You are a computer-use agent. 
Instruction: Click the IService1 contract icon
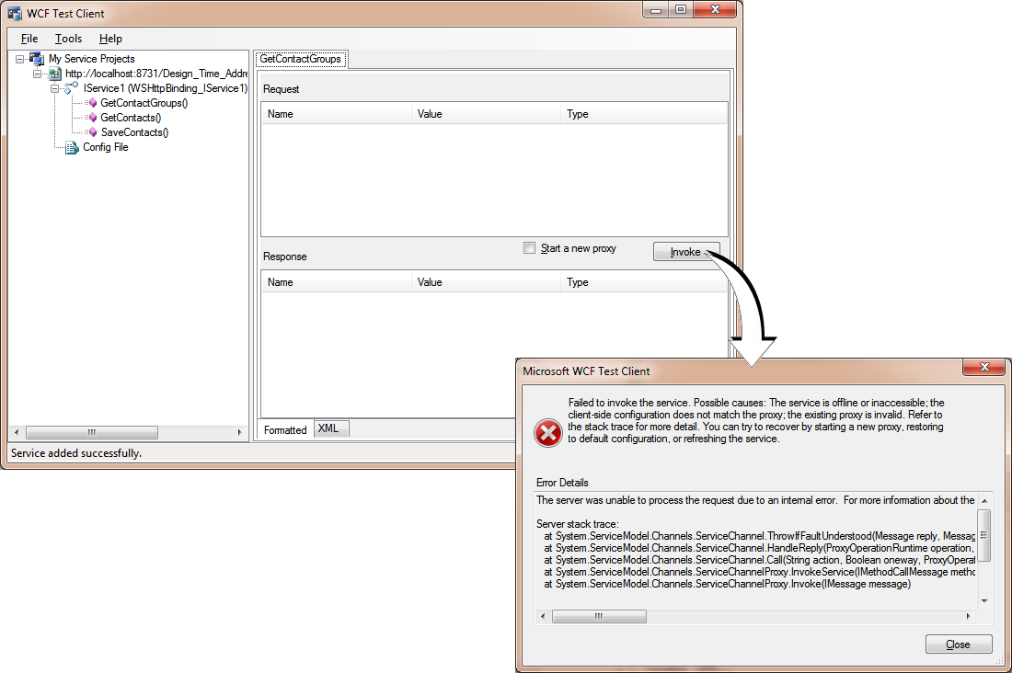(x=72, y=87)
